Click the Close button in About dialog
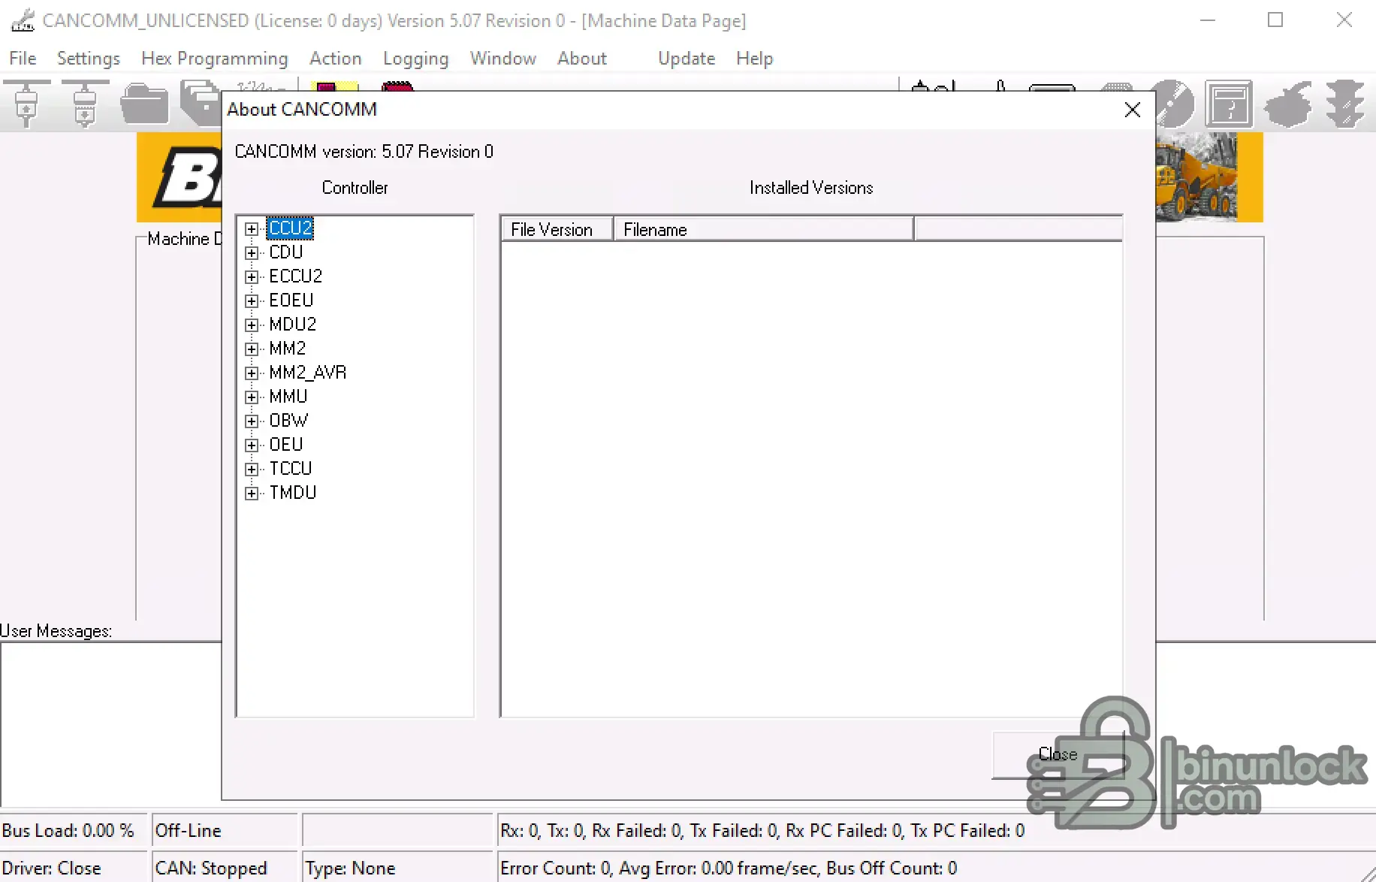The width and height of the screenshot is (1376, 882). 1058,754
